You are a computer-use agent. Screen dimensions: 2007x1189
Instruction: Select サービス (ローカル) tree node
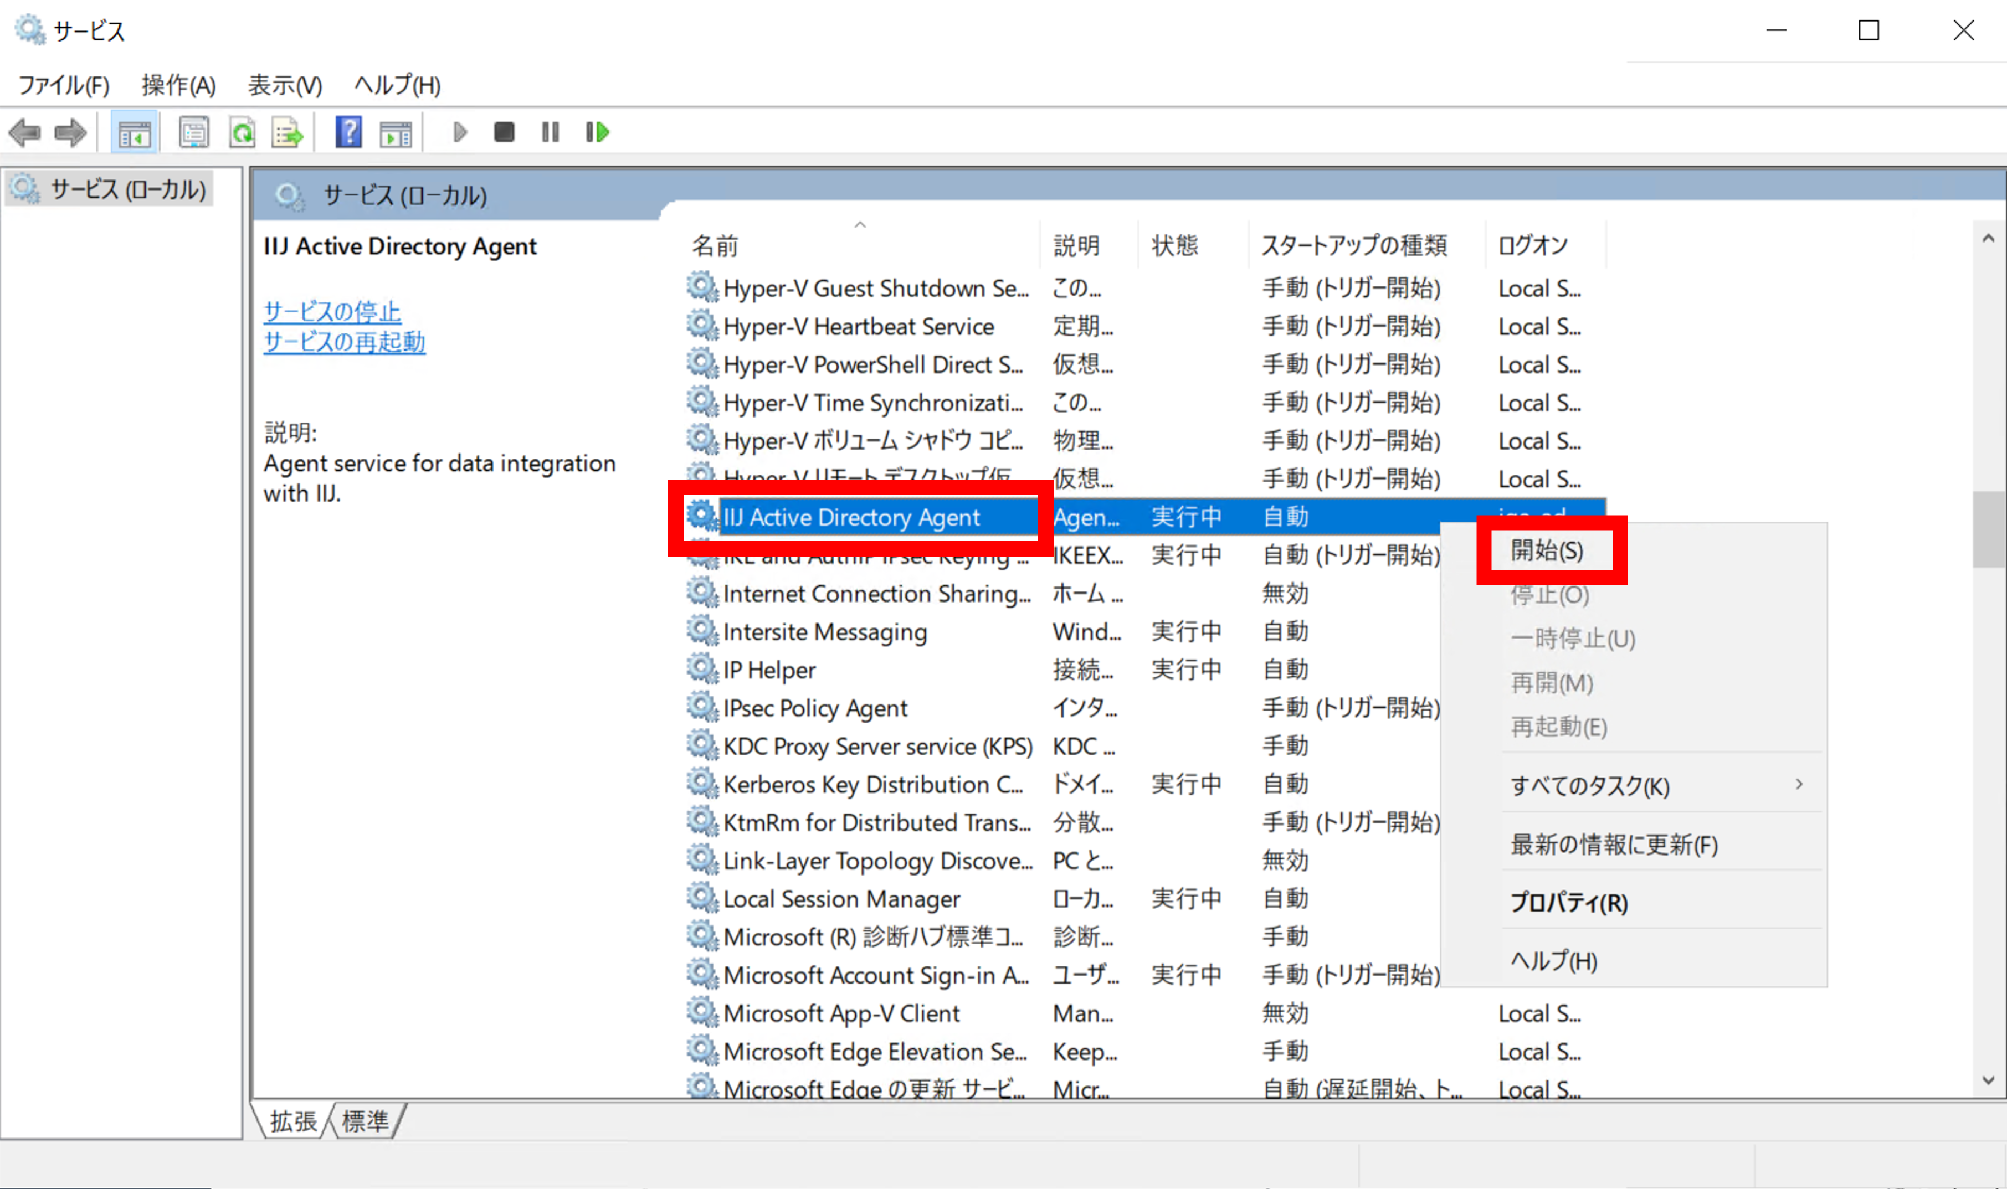pos(127,190)
